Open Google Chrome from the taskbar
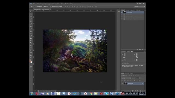Screen dimensions: 175x98 [x=91, y=94]
